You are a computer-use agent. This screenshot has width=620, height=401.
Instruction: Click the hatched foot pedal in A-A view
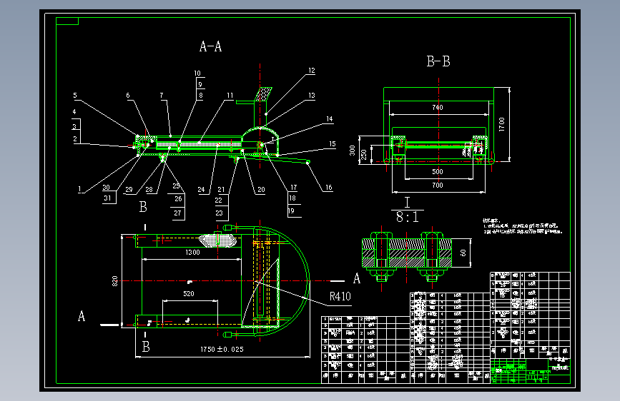click(263, 94)
